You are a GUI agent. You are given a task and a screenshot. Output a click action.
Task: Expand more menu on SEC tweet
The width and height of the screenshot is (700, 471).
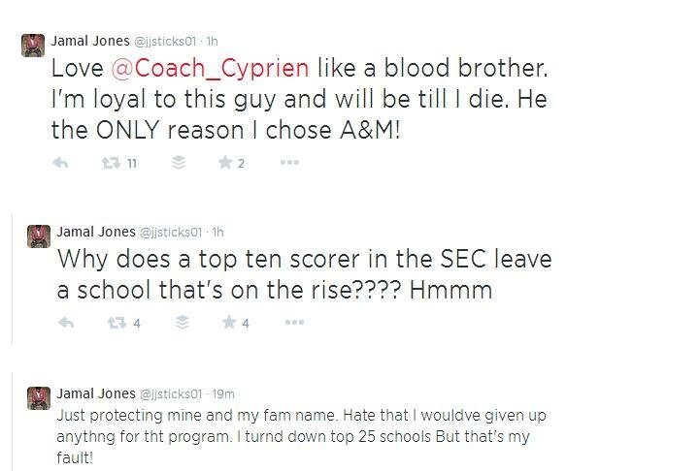point(294,323)
